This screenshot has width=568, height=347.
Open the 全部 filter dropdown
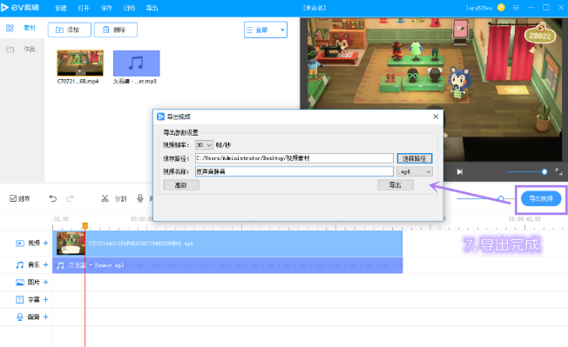pos(266,30)
